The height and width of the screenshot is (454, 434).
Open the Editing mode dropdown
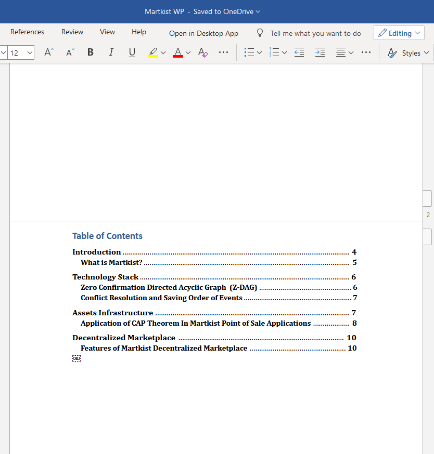(x=399, y=33)
